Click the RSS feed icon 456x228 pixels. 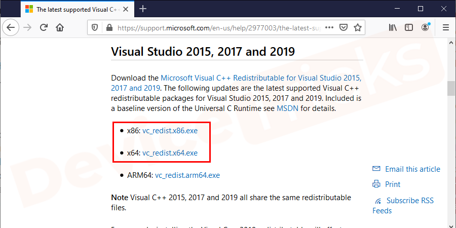[x=378, y=201]
